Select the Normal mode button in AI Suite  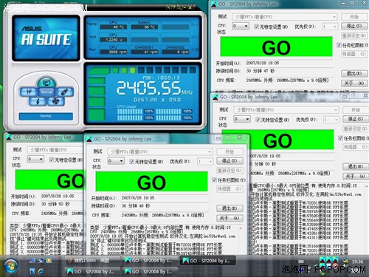[46, 92]
